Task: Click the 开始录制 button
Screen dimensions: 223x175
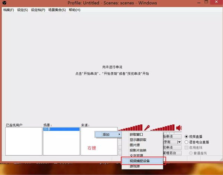Action: [x=170, y=142]
